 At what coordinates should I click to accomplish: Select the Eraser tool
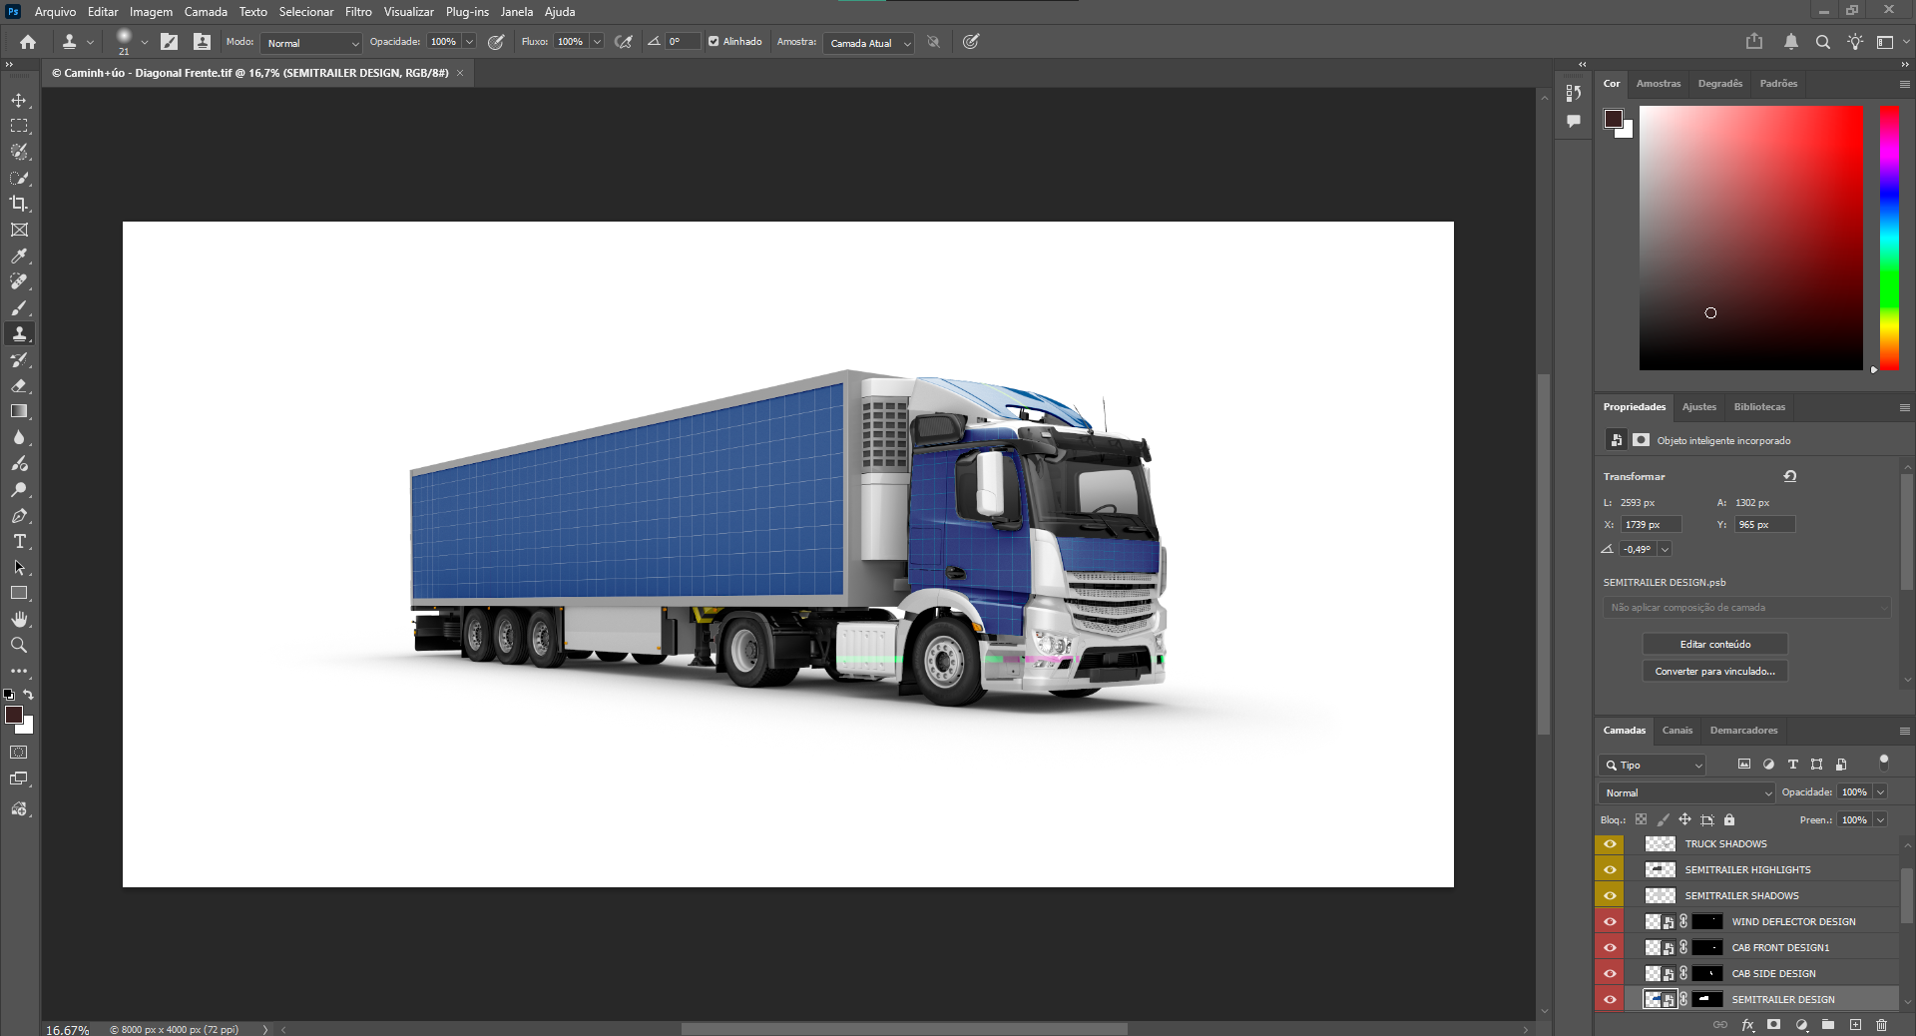point(19,386)
